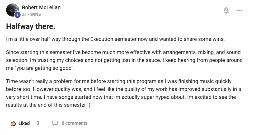Image resolution: width=254 pixels, height=135 pixels.
Task: Open the three-dot post options menu
Action: tap(239, 11)
